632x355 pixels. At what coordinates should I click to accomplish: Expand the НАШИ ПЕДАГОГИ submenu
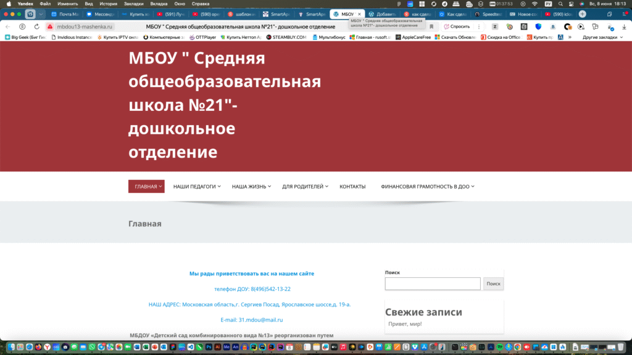pyautogui.click(x=197, y=186)
